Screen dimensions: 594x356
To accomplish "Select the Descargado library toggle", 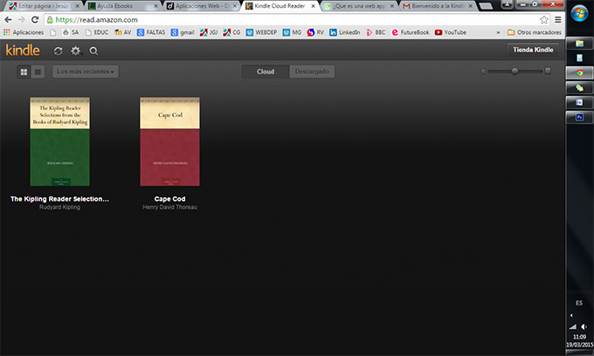I will (x=313, y=71).
